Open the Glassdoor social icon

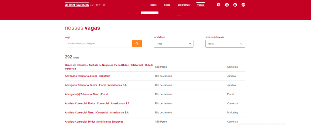(227, 5)
